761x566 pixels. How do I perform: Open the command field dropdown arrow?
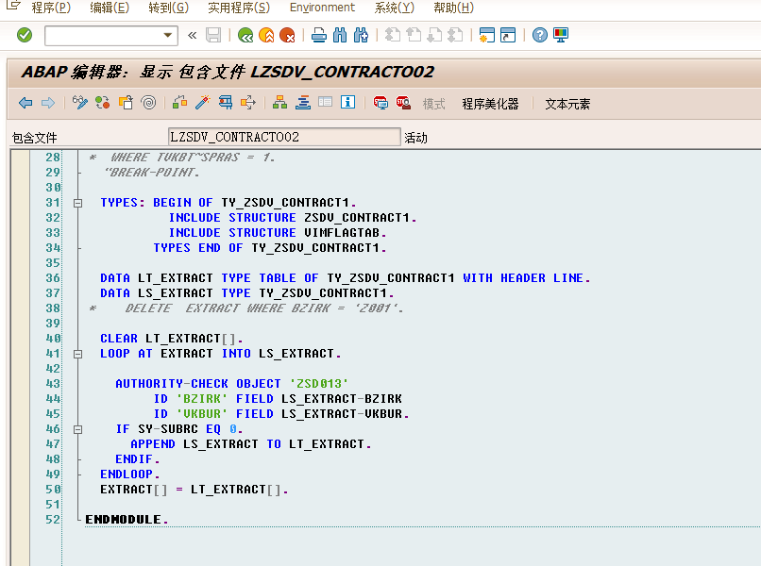point(169,35)
